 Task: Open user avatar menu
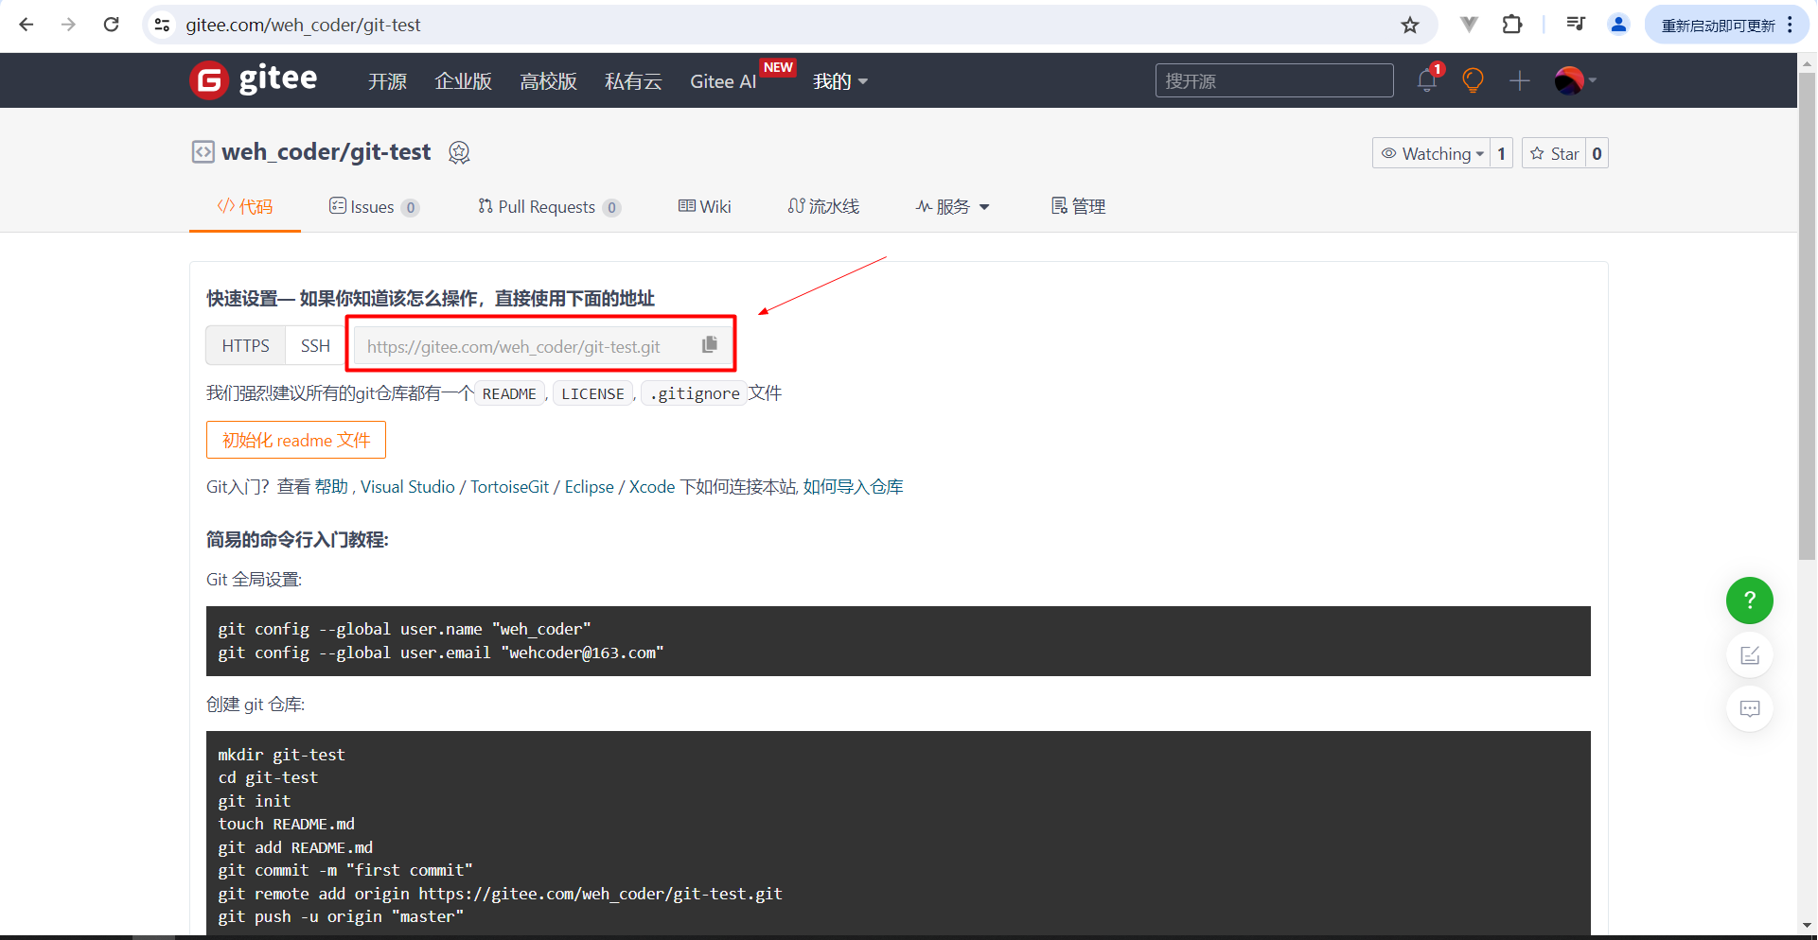1575,80
